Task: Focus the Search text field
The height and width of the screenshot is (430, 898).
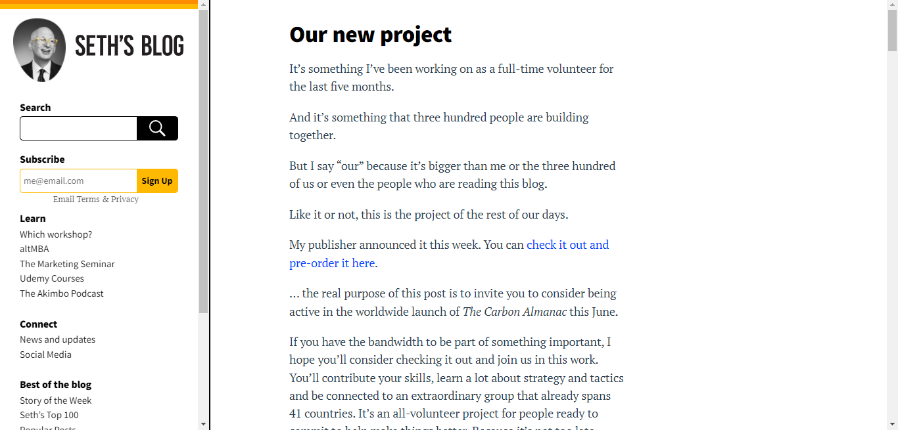Action: point(78,128)
